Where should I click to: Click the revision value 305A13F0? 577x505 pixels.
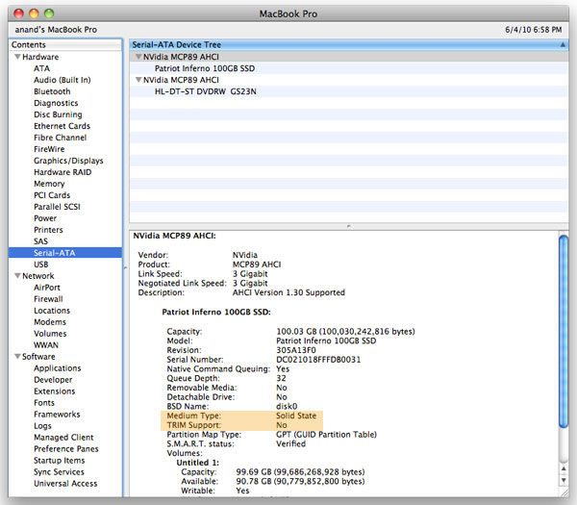point(296,350)
